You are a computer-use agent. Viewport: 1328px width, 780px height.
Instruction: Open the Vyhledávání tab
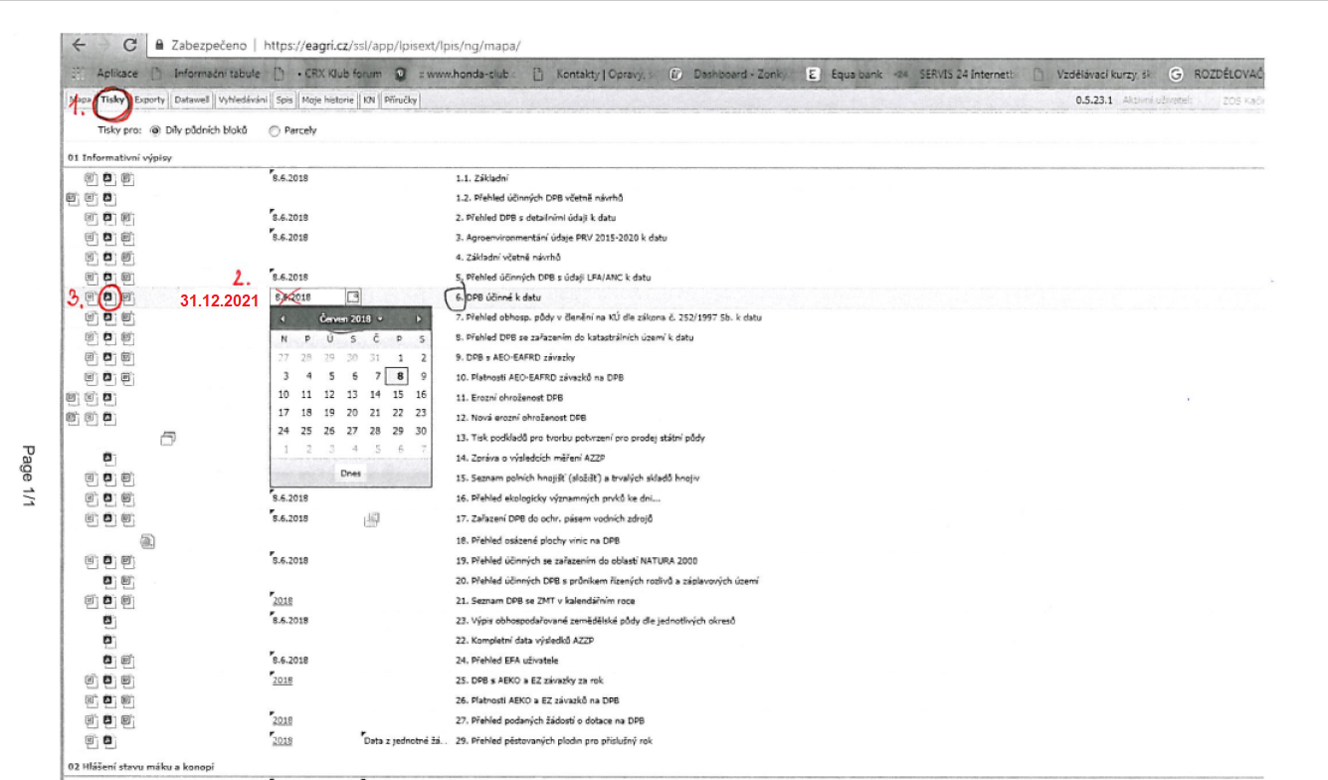pyautogui.click(x=243, y=100)
